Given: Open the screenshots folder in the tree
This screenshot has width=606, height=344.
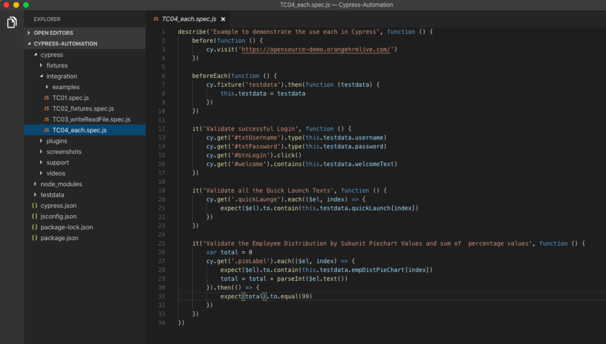Looking at the screenshot, I should point(64,152).
